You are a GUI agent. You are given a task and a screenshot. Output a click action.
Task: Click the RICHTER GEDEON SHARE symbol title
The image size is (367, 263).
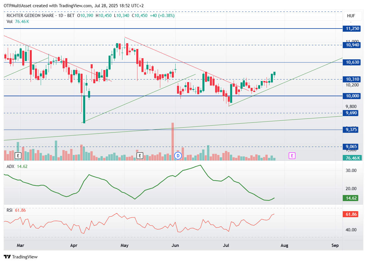pyautogui.click(x=31, y=16)
